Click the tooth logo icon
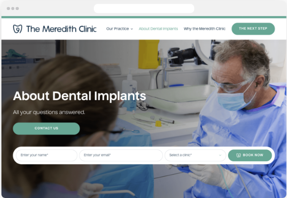Viewport: 287px width, 198px height. pos(18,29)
